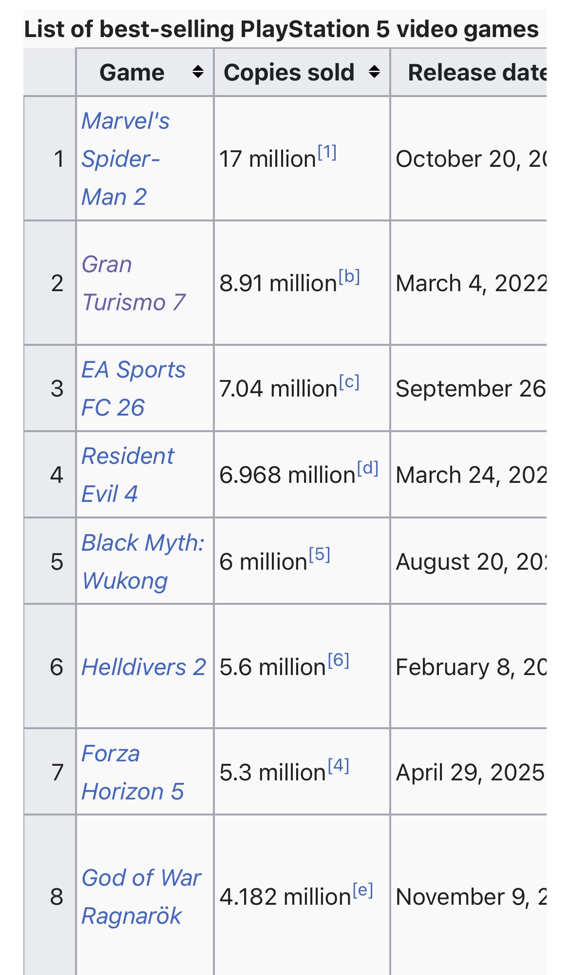This screenshot has width=570, height=975.
Task: Open footnote [d] beside 6.968 million
Action: click(x=368, y=468)
